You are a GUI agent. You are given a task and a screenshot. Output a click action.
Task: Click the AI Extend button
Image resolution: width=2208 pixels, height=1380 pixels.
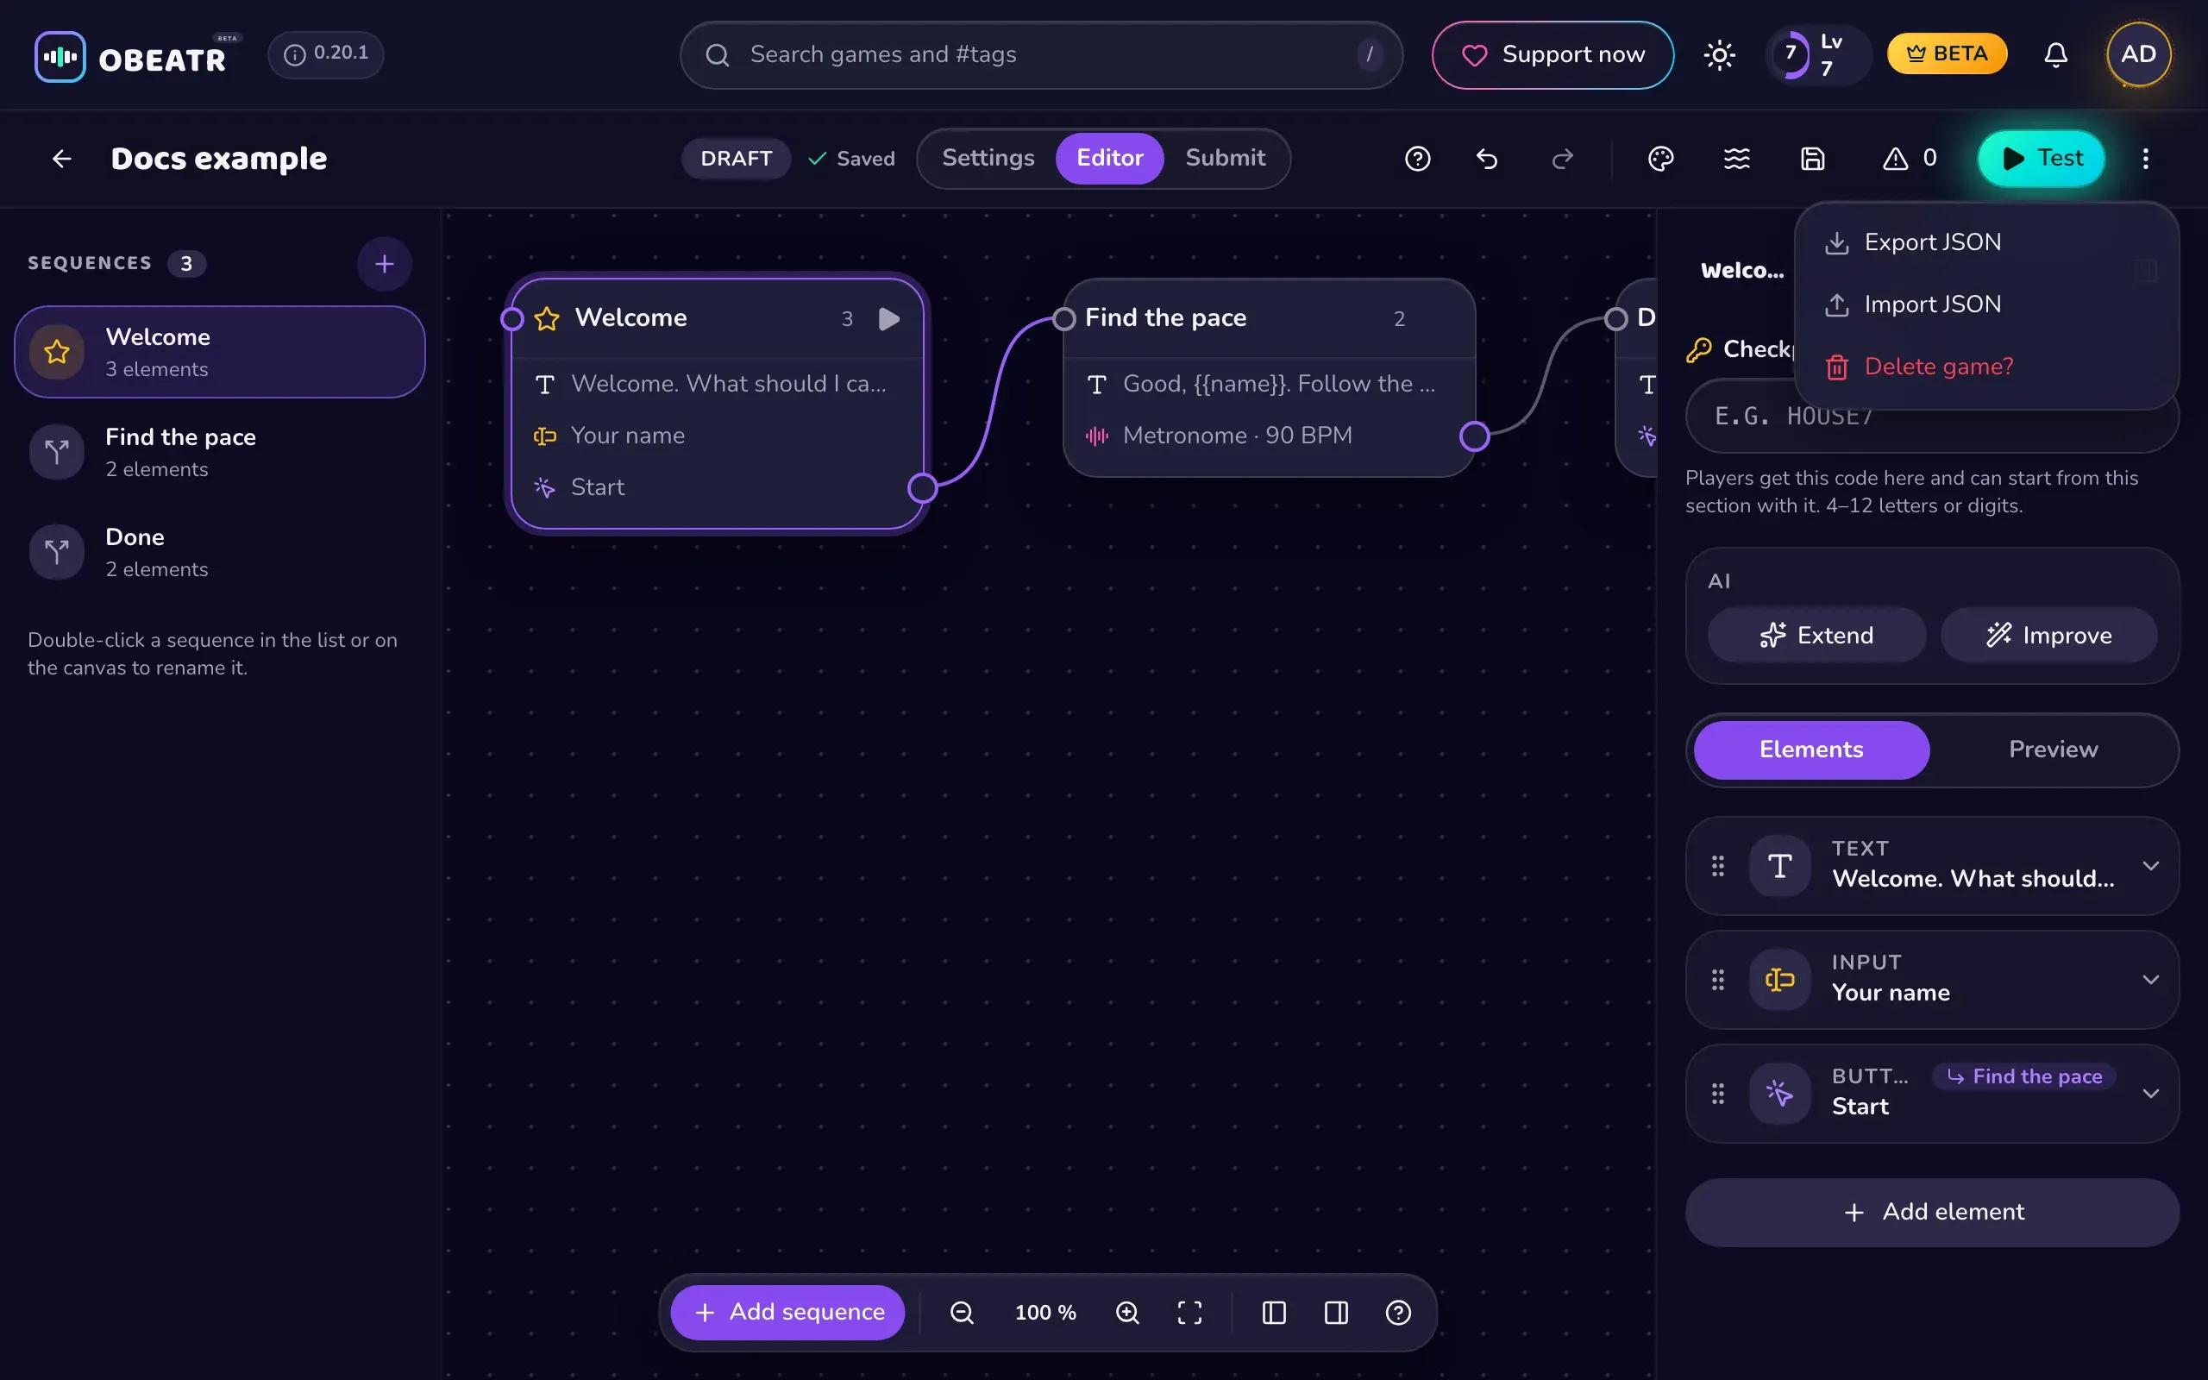1816,636
